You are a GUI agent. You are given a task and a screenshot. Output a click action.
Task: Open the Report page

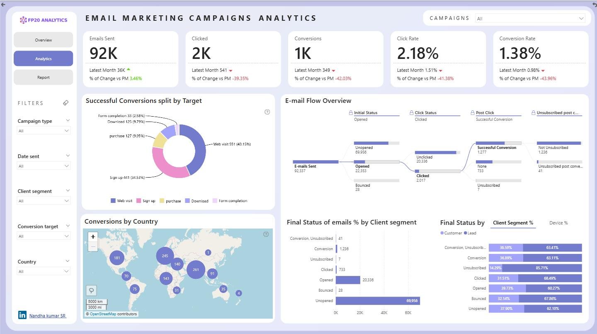coord(43,77)
